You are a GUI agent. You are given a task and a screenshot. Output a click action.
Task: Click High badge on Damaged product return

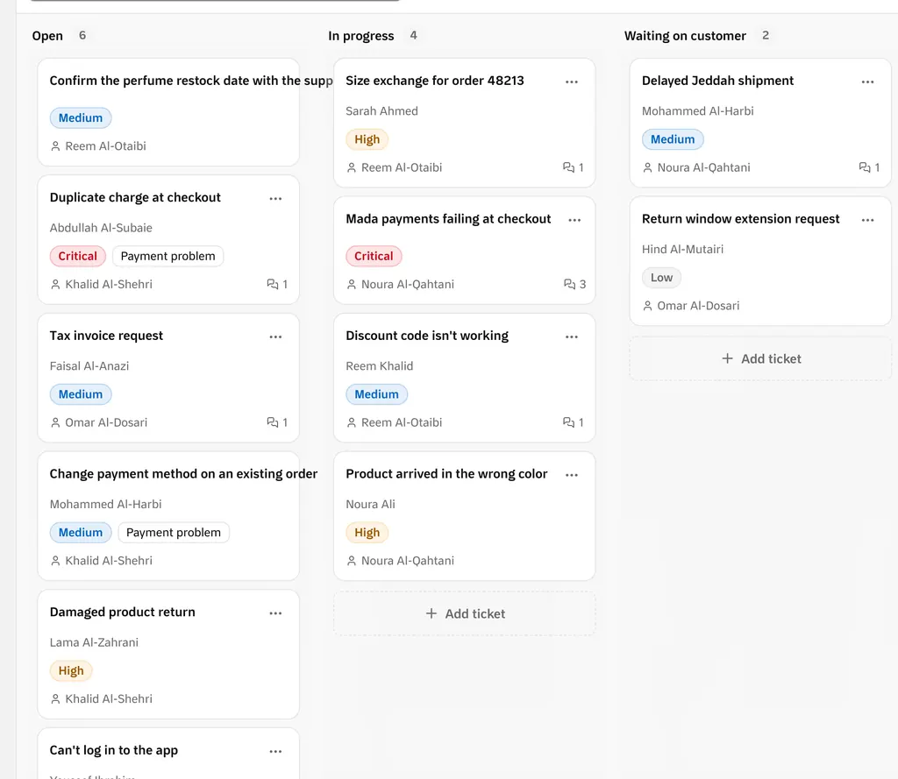pyautogui.click(x=71, y=671)
